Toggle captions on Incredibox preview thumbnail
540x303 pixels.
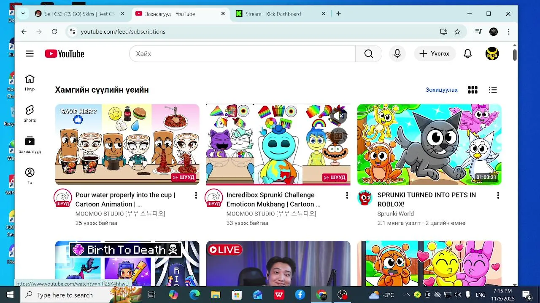tap(338, 136)
